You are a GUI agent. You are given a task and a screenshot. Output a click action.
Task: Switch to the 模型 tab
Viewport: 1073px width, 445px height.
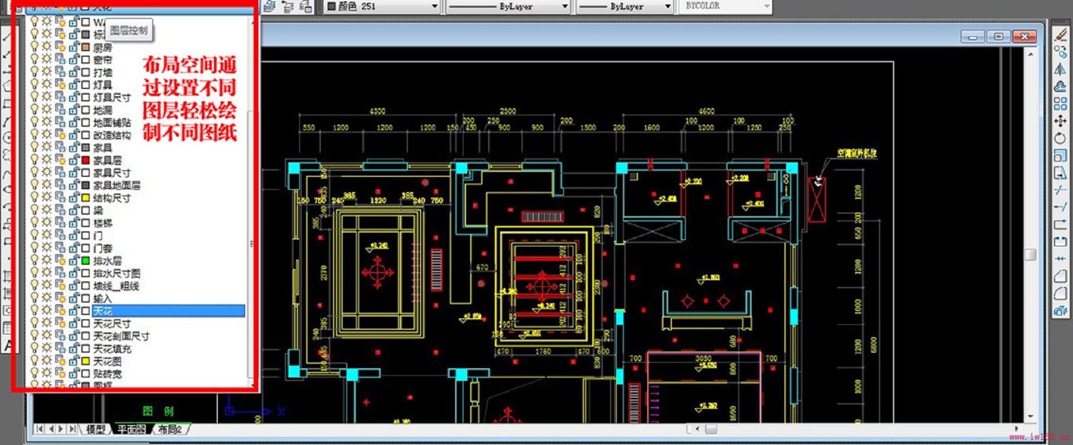click(x=96, y=429)
